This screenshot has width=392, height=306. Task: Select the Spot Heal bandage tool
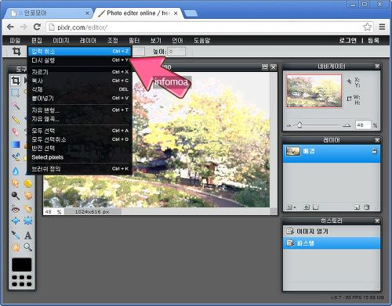click(28, 209)
